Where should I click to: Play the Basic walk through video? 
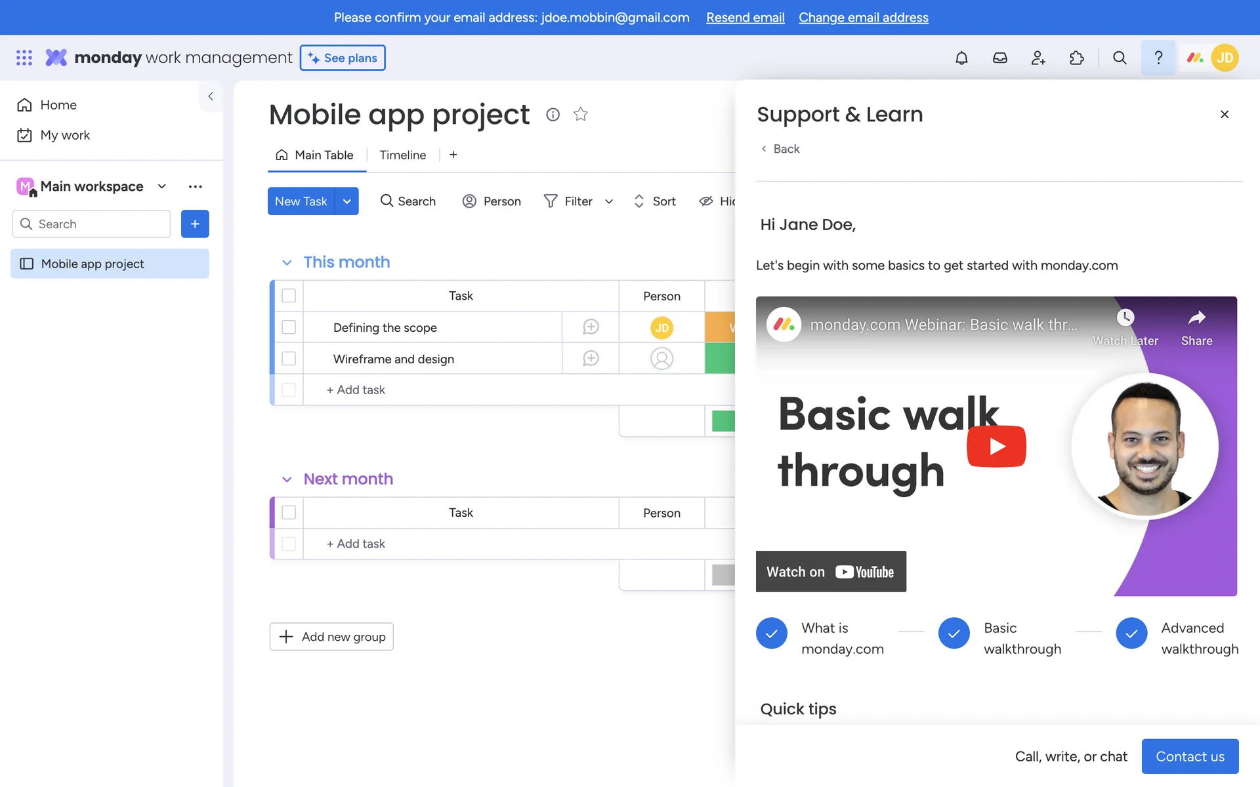(996, 447)
